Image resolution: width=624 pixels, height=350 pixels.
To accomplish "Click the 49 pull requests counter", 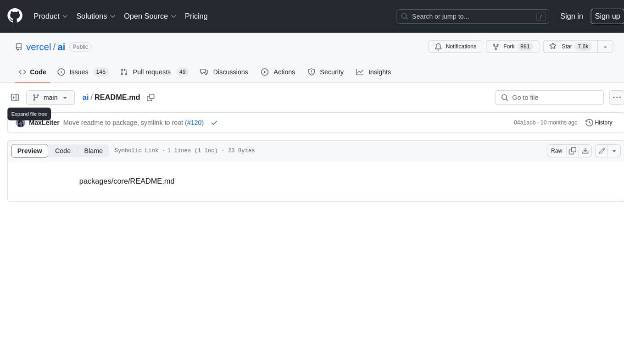I will (183, 72).
